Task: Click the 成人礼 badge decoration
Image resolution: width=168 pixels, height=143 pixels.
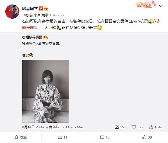Action: pyautogui.click(x=146, y=5)
